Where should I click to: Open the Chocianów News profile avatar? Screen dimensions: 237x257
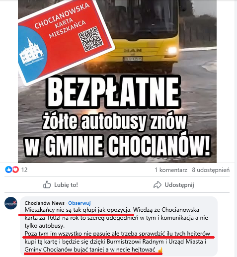(11, 203)
